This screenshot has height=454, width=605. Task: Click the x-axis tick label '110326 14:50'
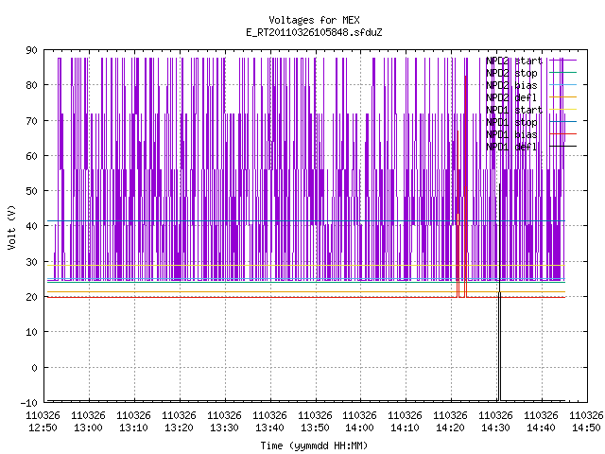pyautogui.click(x=586, y=422)
